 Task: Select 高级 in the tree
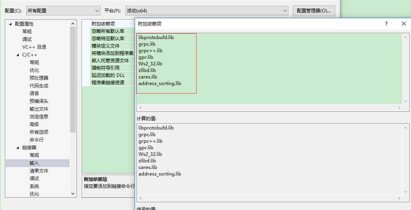tap(34, 125)
